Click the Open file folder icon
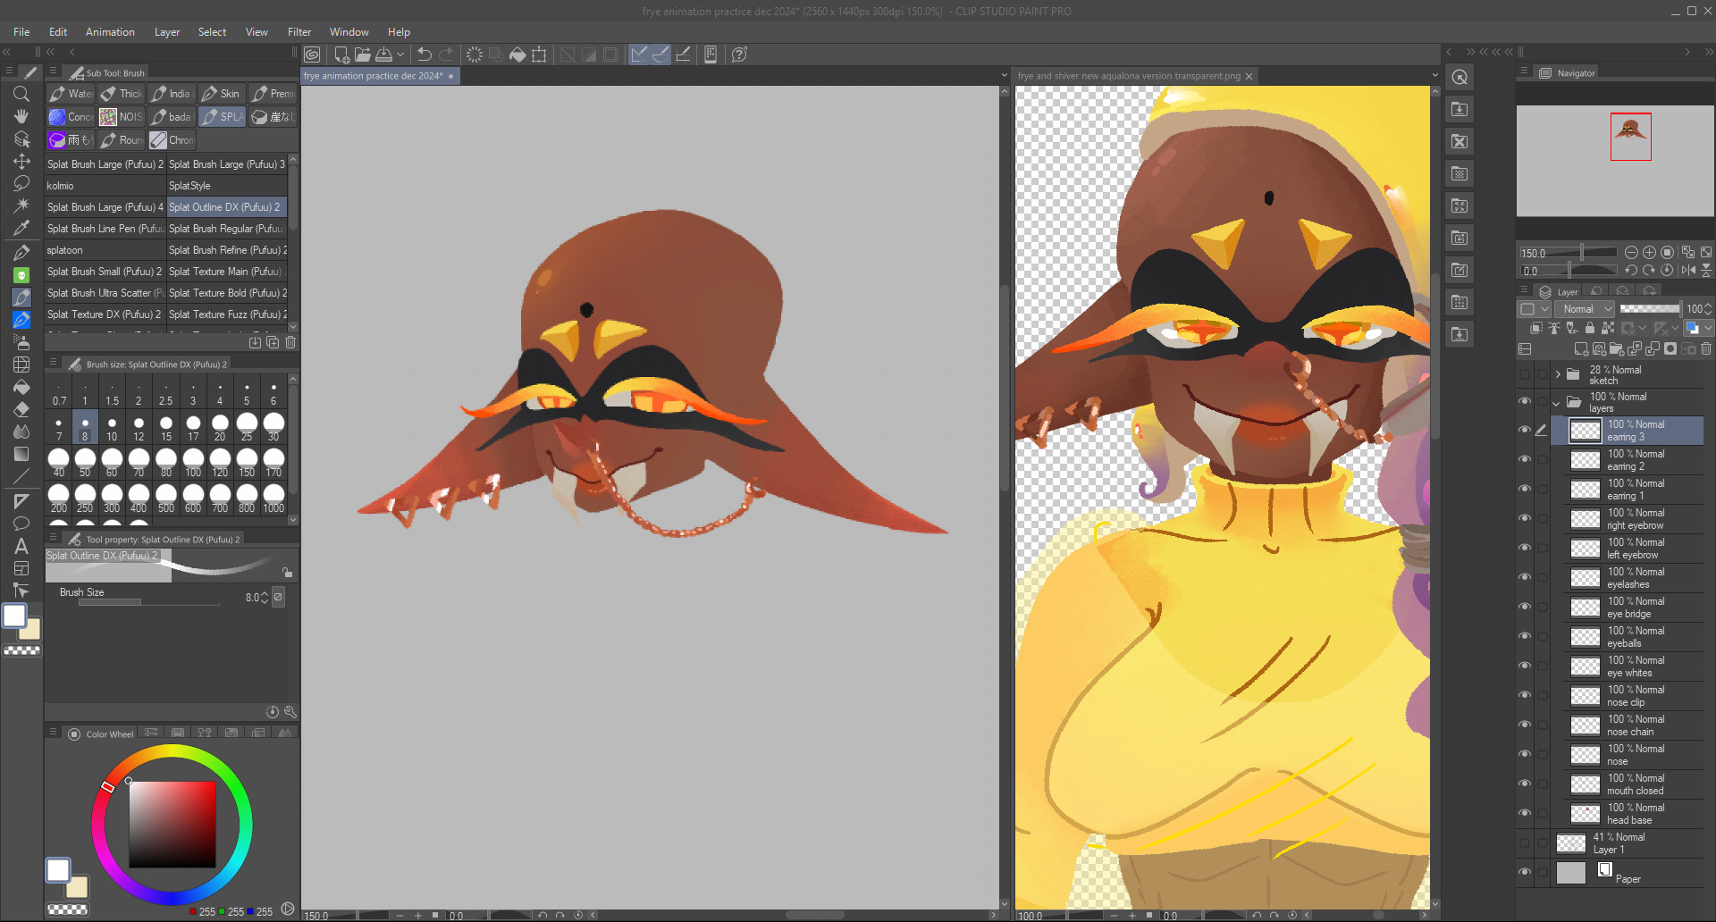This screenshot has height=922, width=1716. [362, 54]
